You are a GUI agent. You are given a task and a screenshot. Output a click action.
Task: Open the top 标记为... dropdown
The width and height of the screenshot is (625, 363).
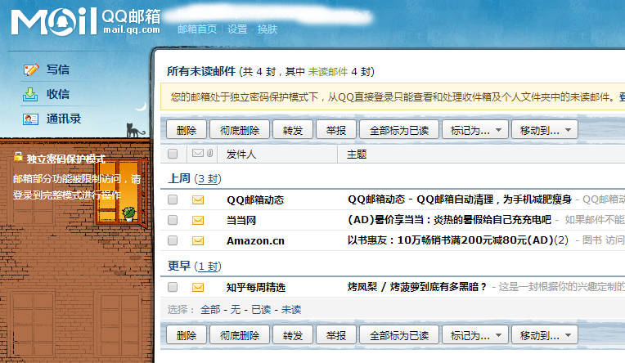[x=475, y=130]
